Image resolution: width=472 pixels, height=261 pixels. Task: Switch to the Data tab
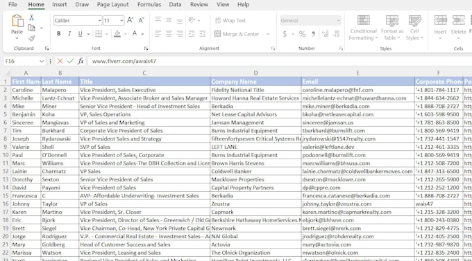click(175, 5)
